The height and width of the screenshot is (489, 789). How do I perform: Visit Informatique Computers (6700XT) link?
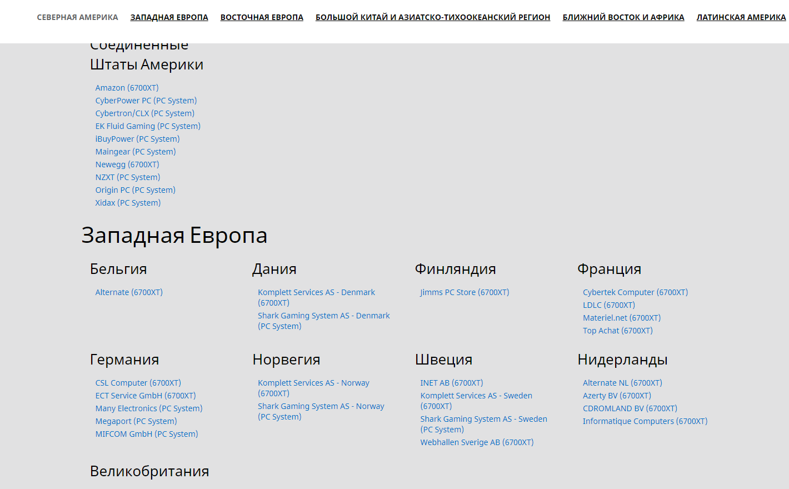(645, 421)
